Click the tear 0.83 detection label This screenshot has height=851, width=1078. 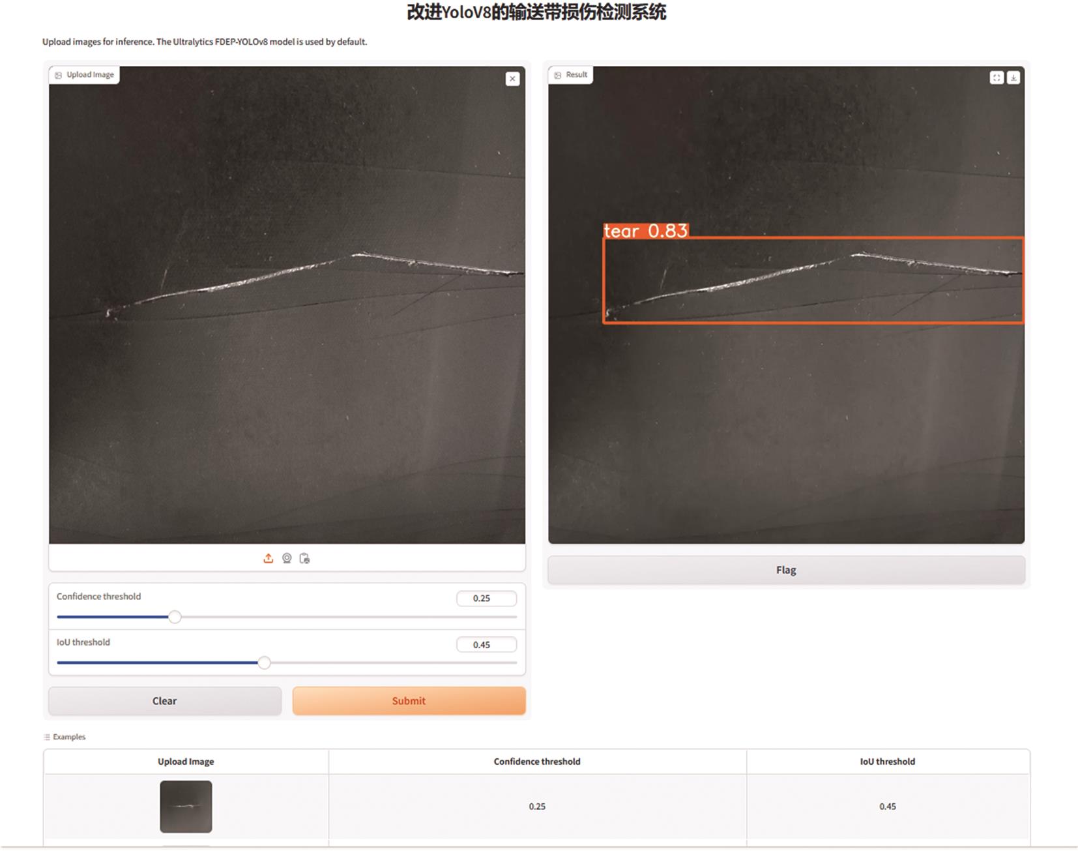(645, 231)
